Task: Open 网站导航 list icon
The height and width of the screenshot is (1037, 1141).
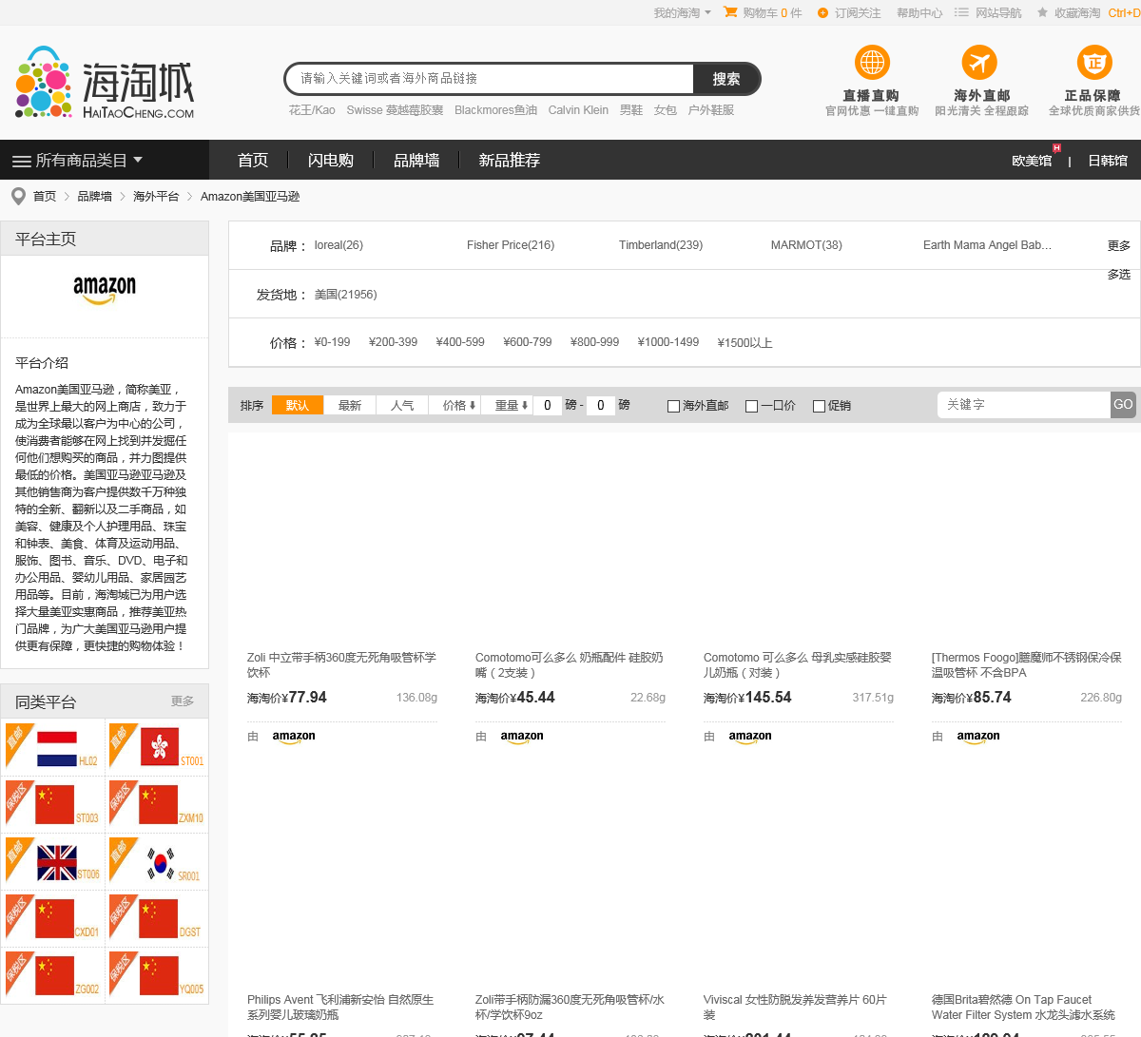Action: (961, 13)
